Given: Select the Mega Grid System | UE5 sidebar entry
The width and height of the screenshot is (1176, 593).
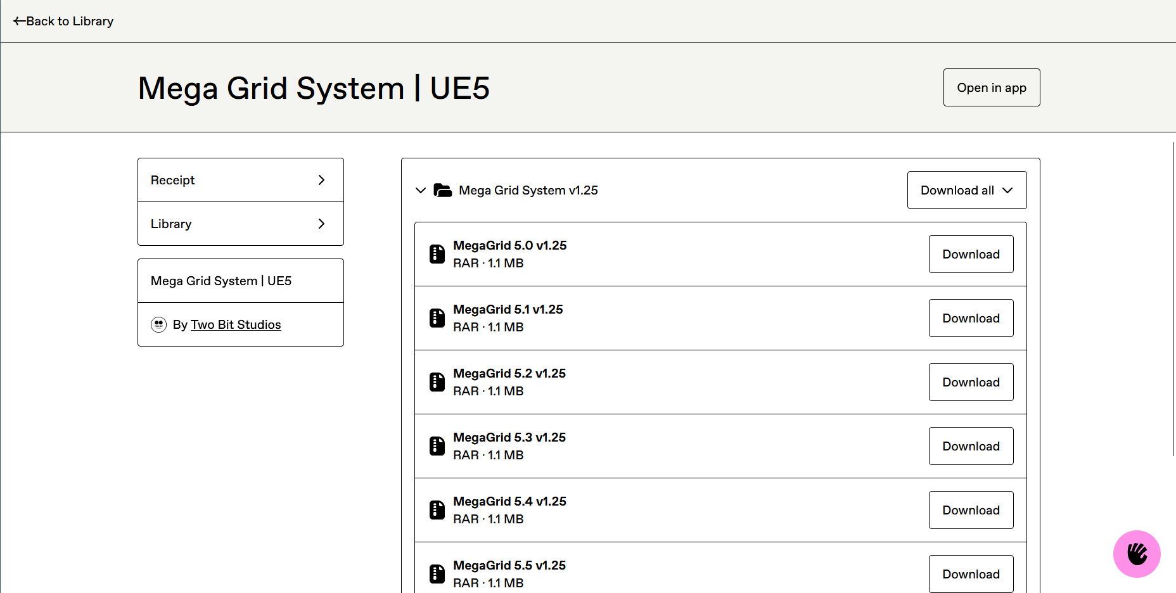Looking at the screenshot, I should click(241, 281).
